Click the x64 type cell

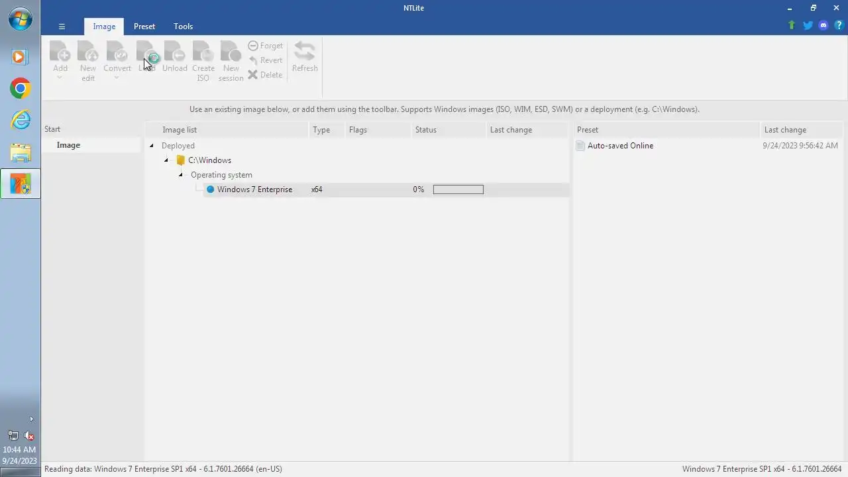(317, 189)
